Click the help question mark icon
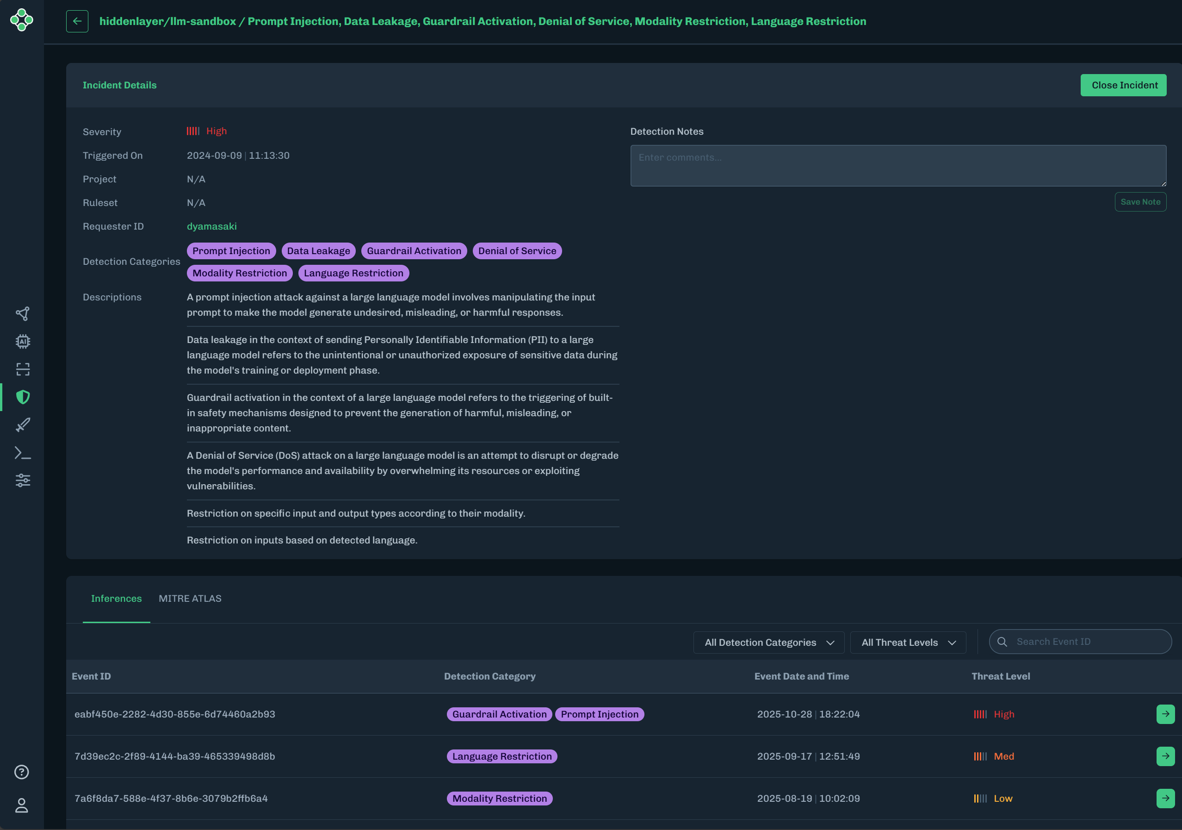This screenshot has width=1182, height=830. (22, 772)
